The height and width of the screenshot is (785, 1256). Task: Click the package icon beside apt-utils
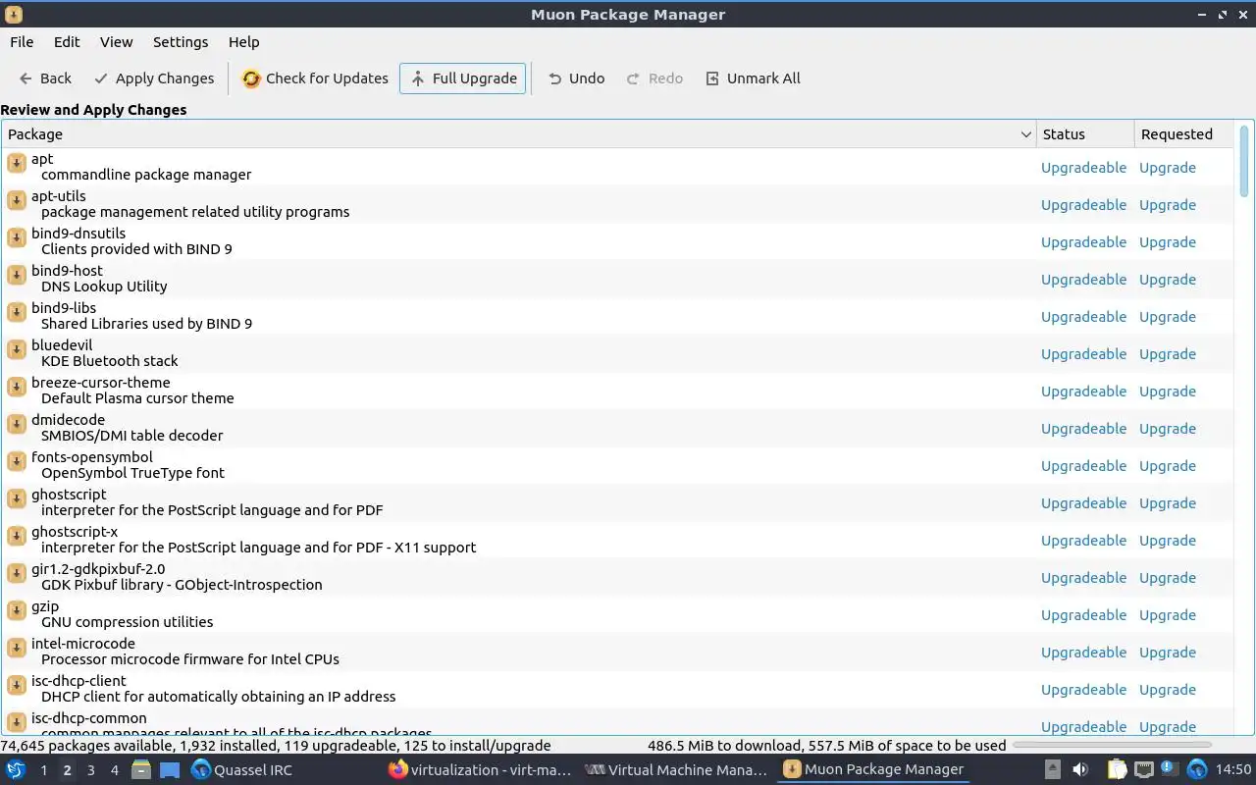point(16,200)
